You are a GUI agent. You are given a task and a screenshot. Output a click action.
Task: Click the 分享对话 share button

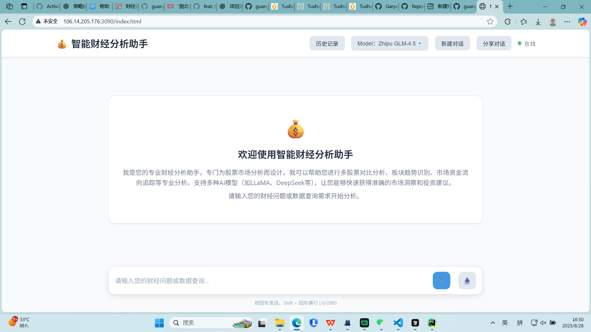(494, 44)
